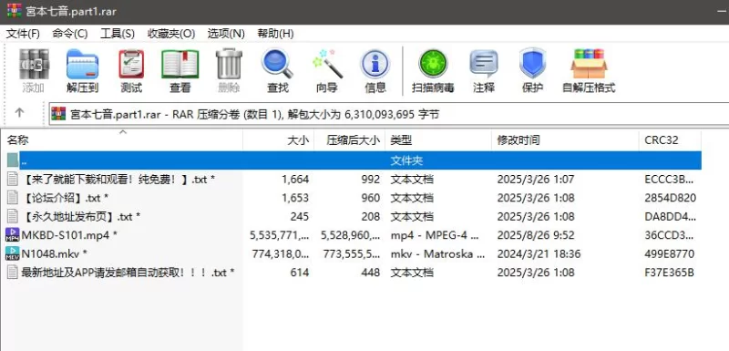Screen dimensions: 729x351
Task: Open the 工具(S) menu
Action: [x=118, y=34]
